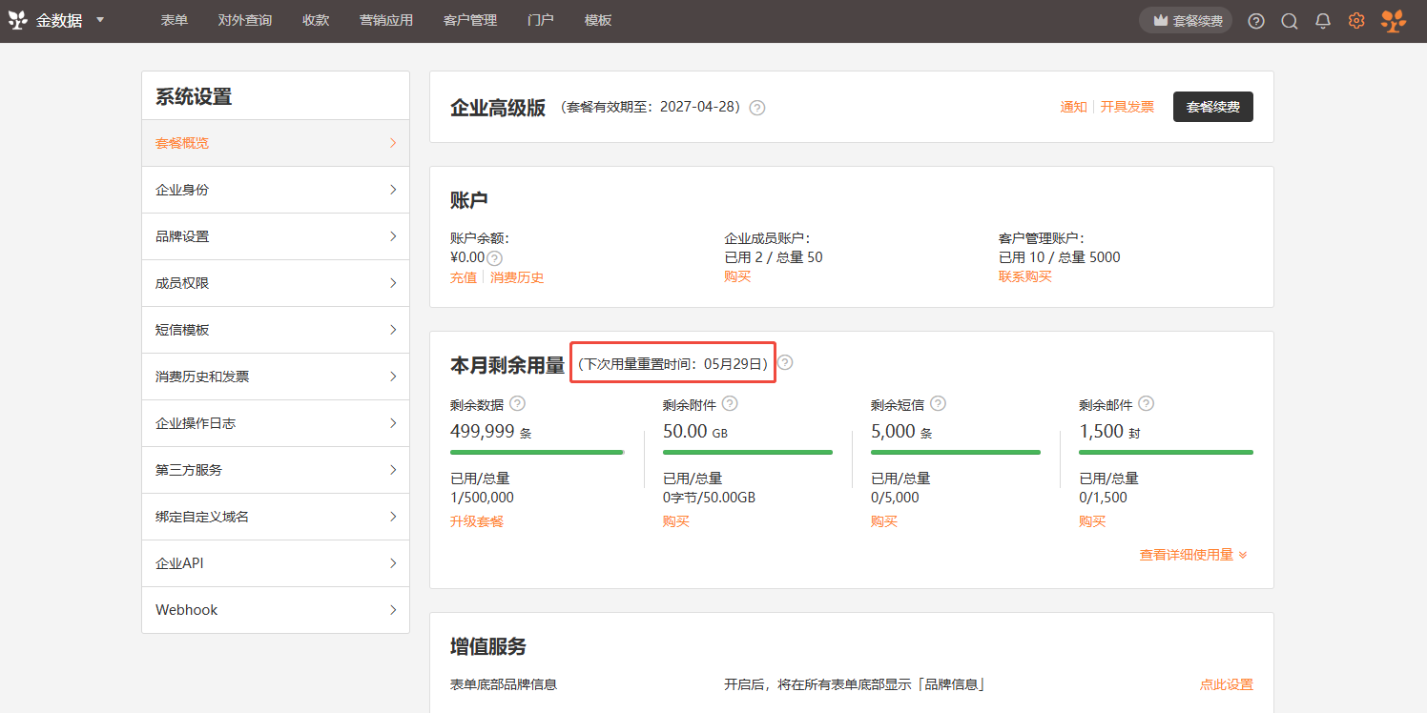The image size is (1427, 713).
Task: Click the orange settings gear icon
Action: click(x=1356, y=21)
